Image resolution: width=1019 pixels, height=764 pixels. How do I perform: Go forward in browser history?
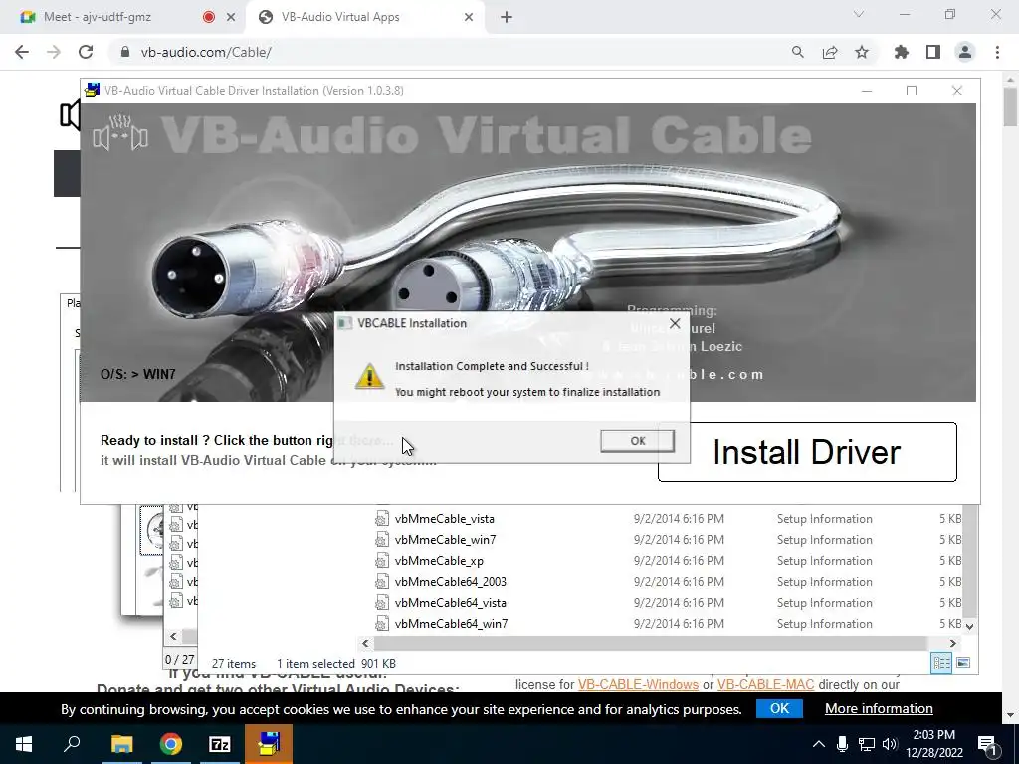coord(54,52)
